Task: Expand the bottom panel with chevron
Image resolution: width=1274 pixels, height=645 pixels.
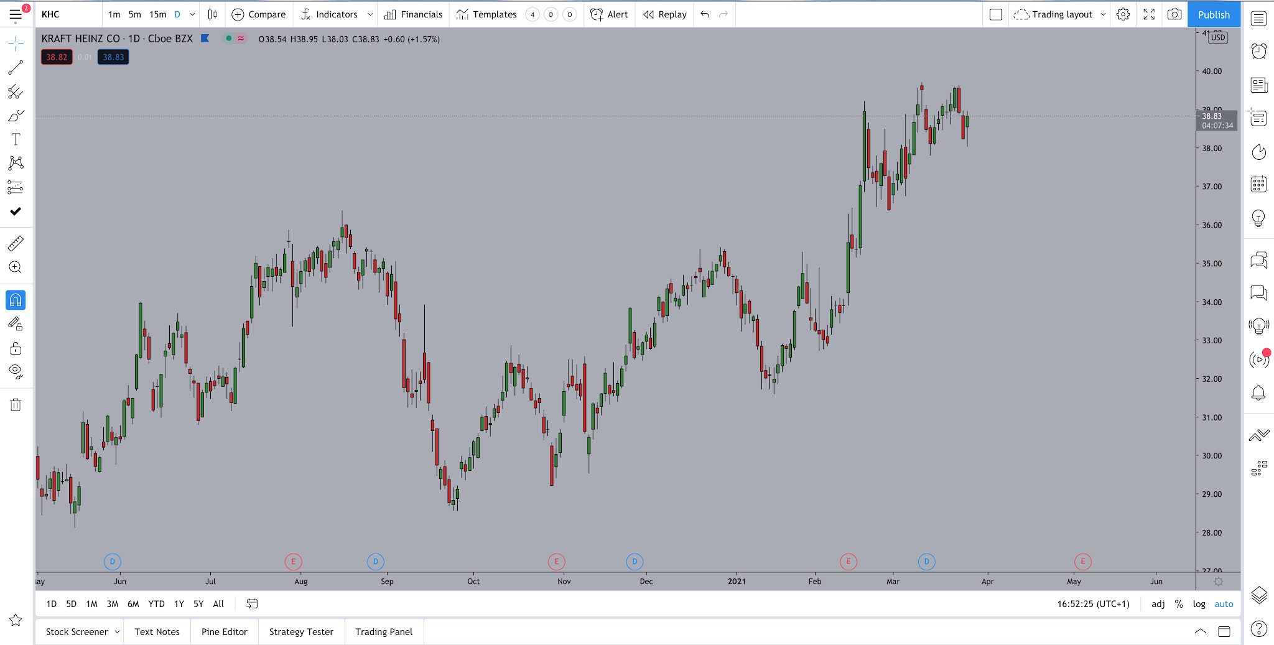Action: coord(1201,631)
